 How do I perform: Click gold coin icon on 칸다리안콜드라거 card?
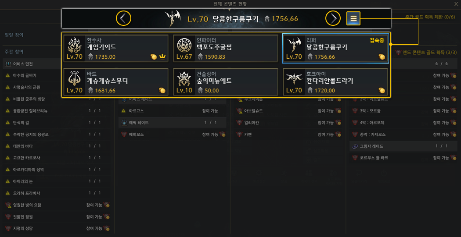(382, 90)
